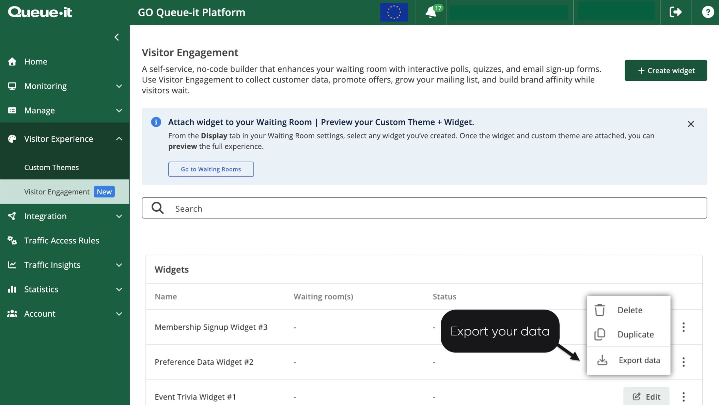Choose Duplicate in the widget menu
Screen dimensions: 719x405
[636, 334]
